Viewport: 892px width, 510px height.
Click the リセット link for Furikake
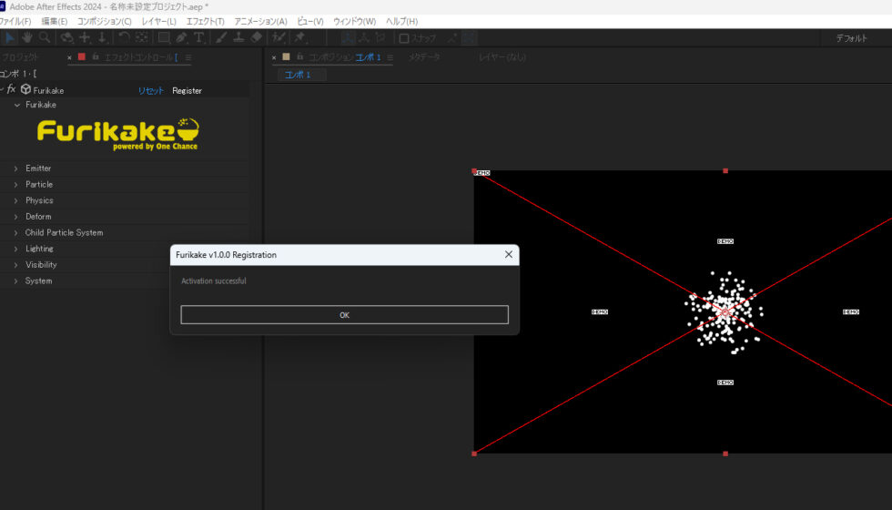[151, 90]
